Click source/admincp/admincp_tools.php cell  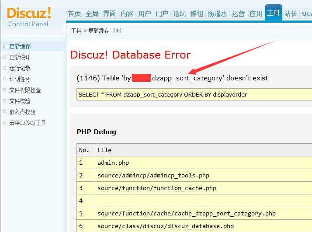point(204,175)
